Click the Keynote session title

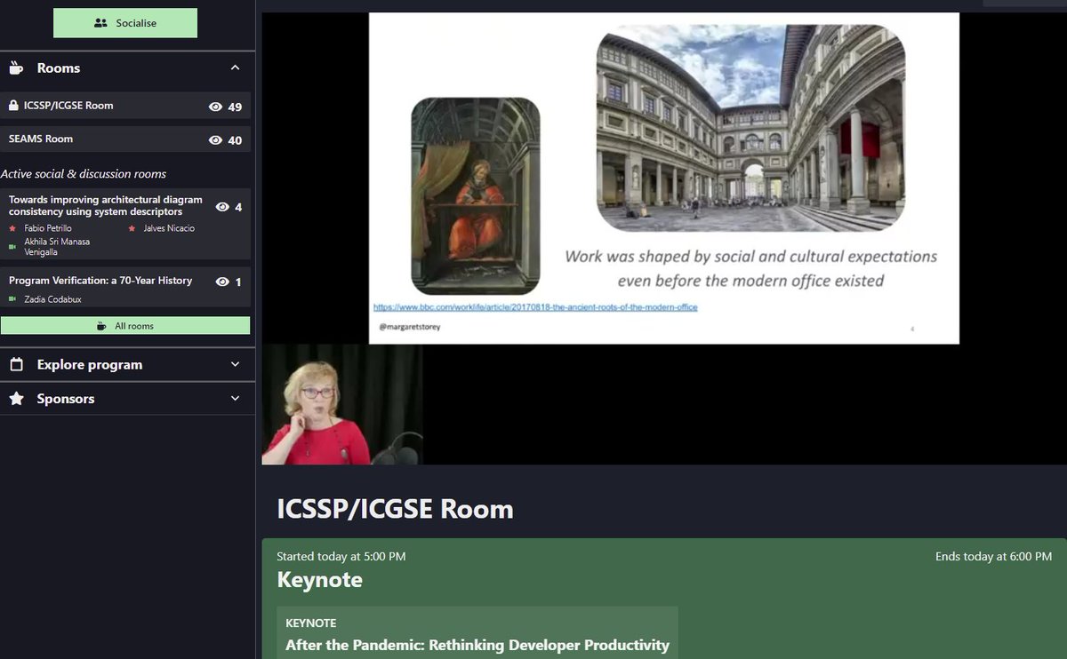320,580
